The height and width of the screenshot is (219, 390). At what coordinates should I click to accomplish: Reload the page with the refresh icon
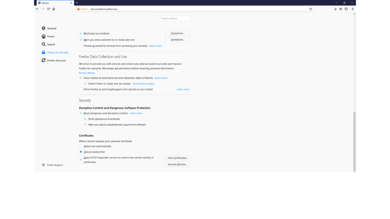click(48, 9)
